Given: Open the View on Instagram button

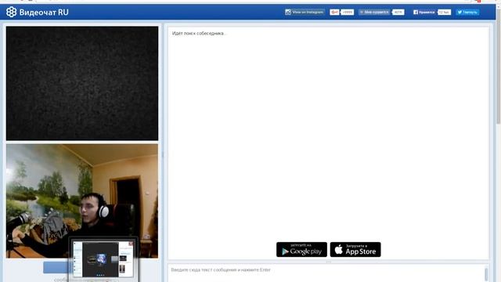Looking at the screenshot, I should (305, 13).
